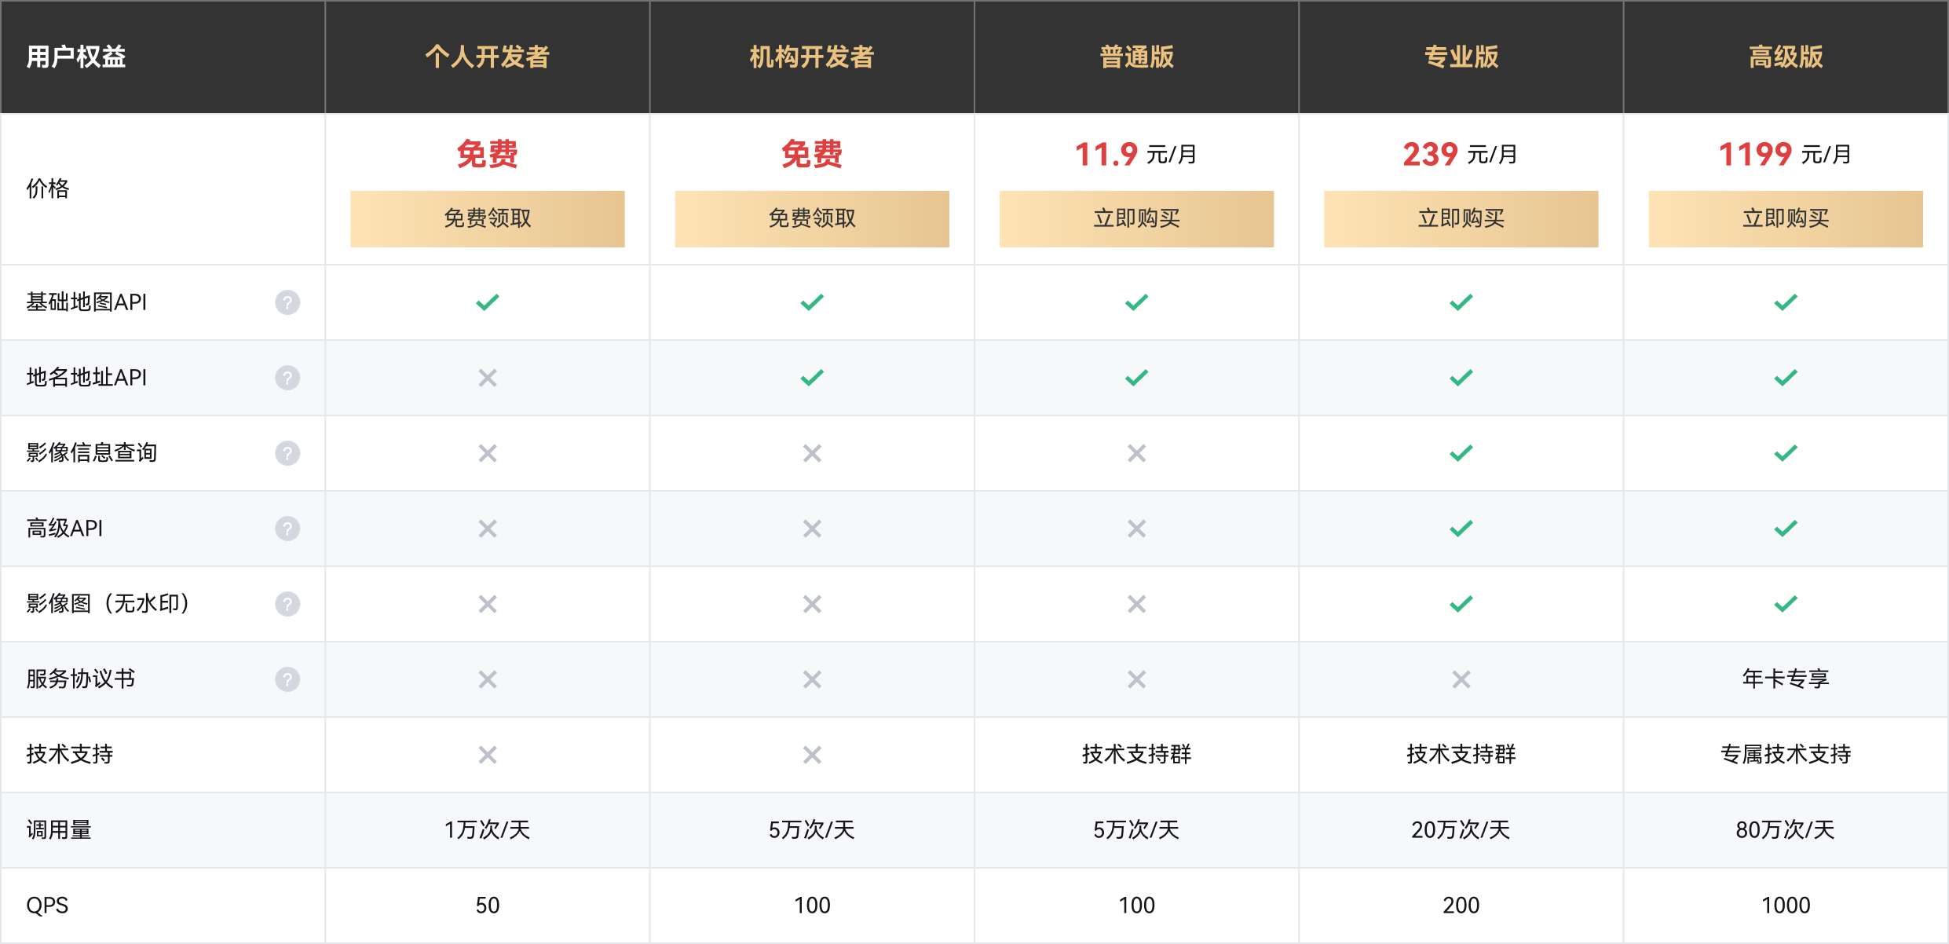
Task: Click help icon beside 地名地址API
Action: tap(287, 378)
